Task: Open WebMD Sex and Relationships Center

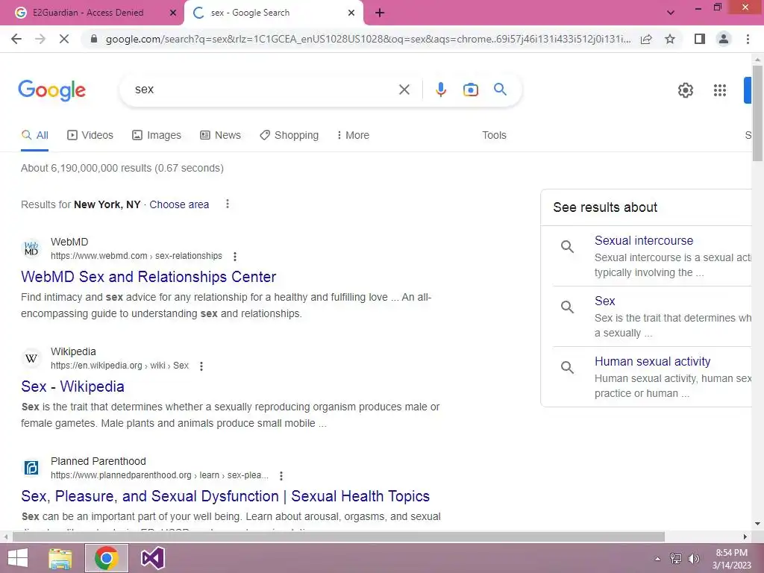Action: [148, 277]
